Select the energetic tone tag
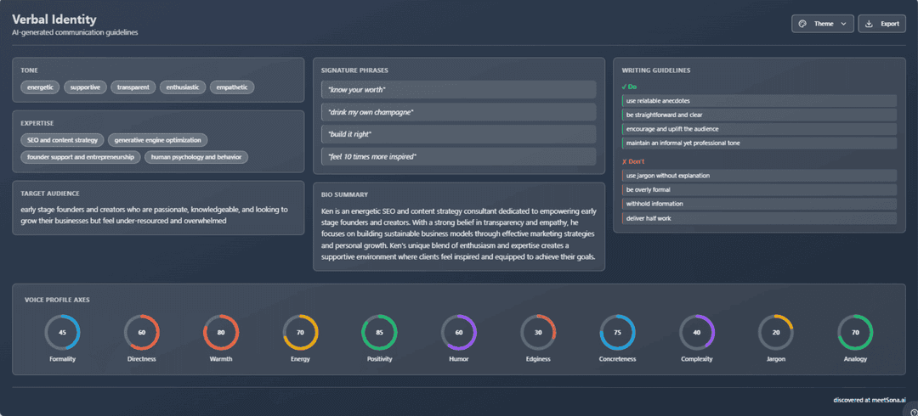 [x=41, y=87]
